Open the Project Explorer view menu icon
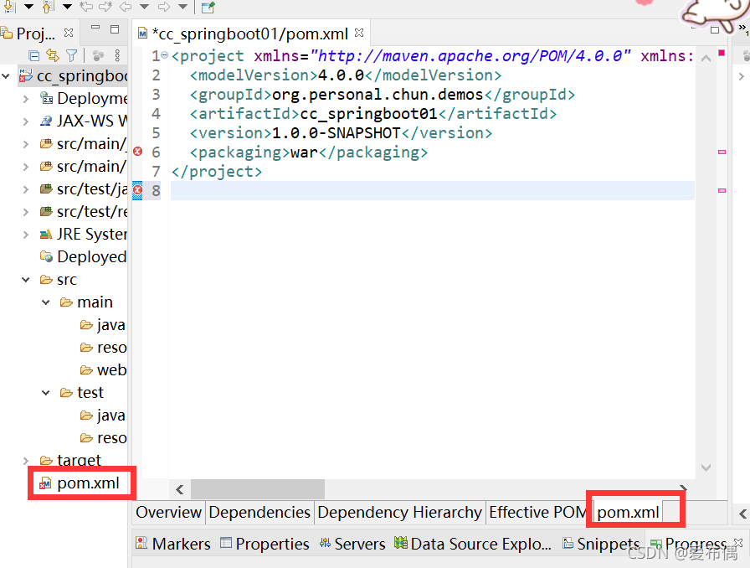The width and height of the screenshot is (750, 568). coord(117,55)
